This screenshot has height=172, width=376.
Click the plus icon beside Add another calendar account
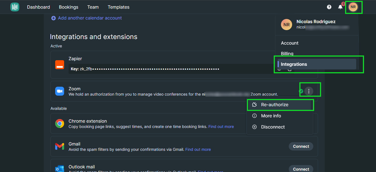(x=53, y=18)
